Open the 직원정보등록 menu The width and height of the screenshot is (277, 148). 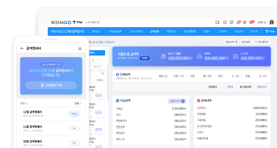click(x=115, y=31)
